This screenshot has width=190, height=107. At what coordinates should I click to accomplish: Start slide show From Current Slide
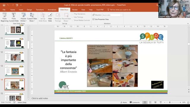click(x=14, y=17)
